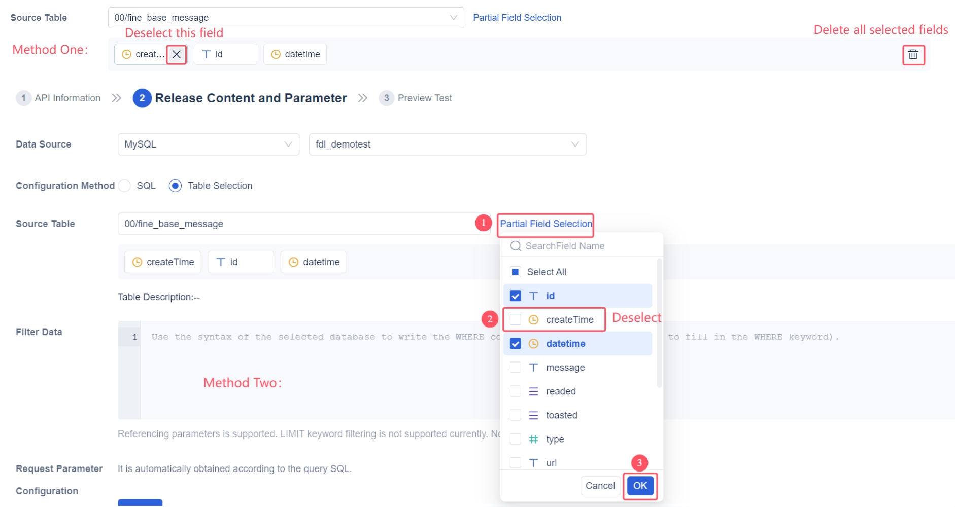Click the top Partial Field Selection link
Image resolution: width=955 pixels, height=507 pixels.
(517, 18)
